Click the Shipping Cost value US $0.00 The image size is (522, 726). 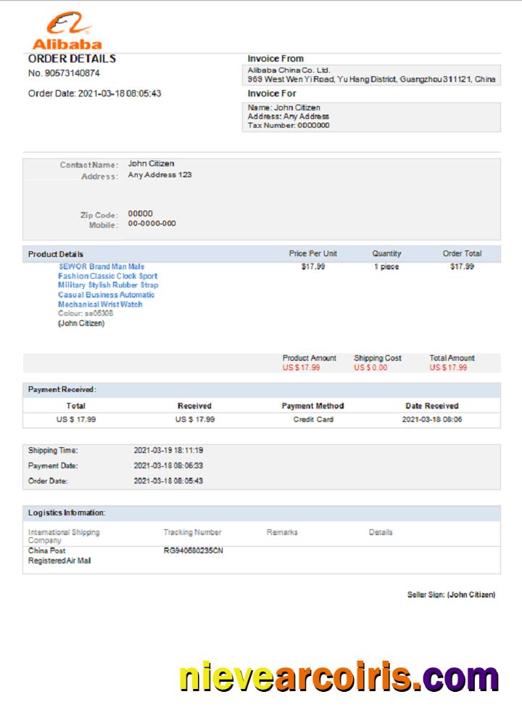370,367
